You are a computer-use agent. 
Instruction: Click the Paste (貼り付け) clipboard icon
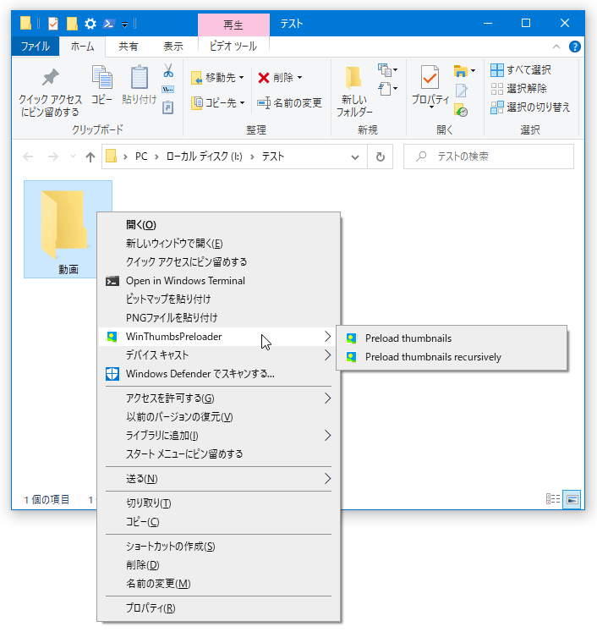pos(139,77)
